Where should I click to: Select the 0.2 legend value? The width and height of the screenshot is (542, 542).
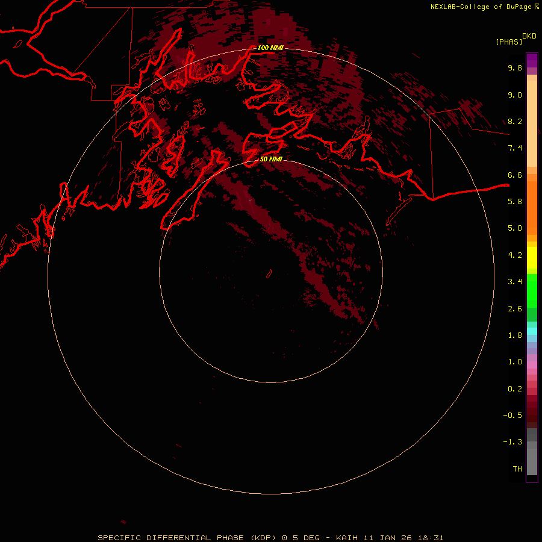pyautogui.click(x=515, y=389)
